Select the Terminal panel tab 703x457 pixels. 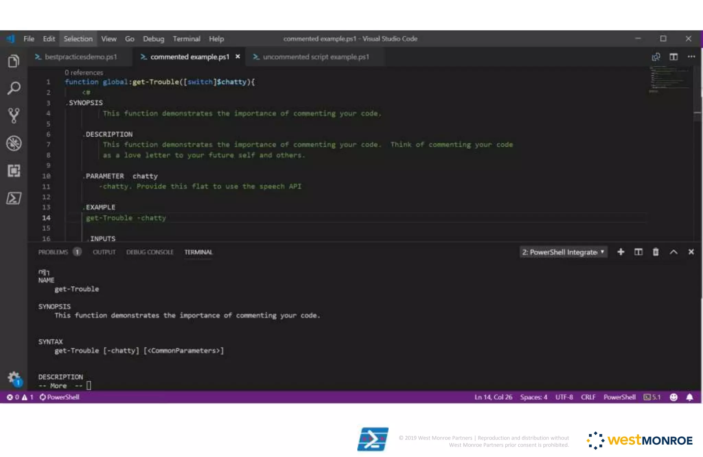click(x=198, y=252)
